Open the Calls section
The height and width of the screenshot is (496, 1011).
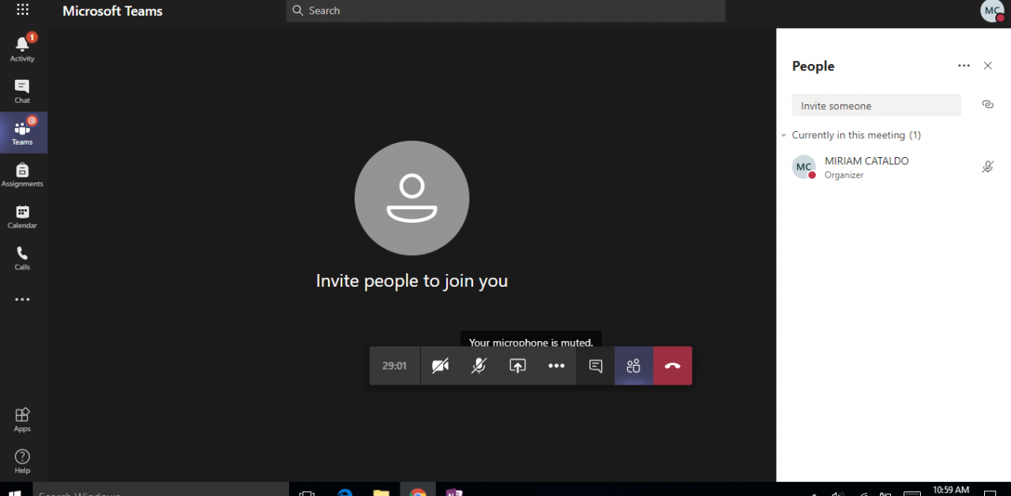22,258
